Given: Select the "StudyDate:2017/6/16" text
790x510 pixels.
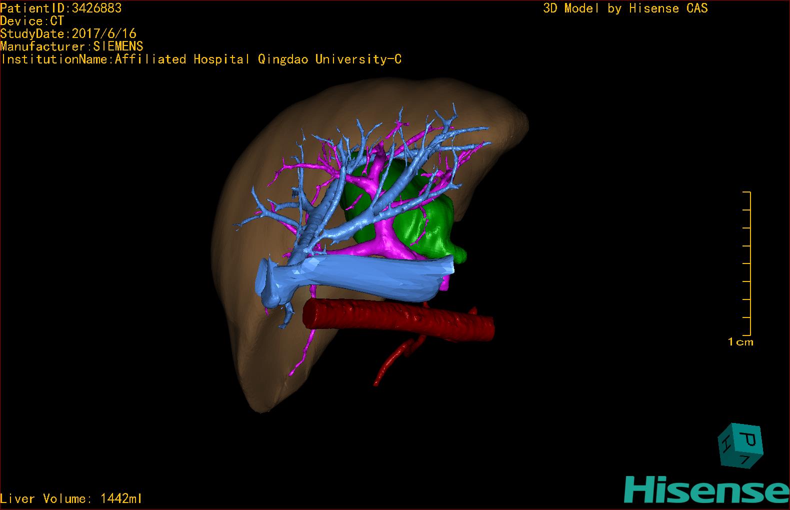Looking at the screenshot, I should (x=68, y=33).
